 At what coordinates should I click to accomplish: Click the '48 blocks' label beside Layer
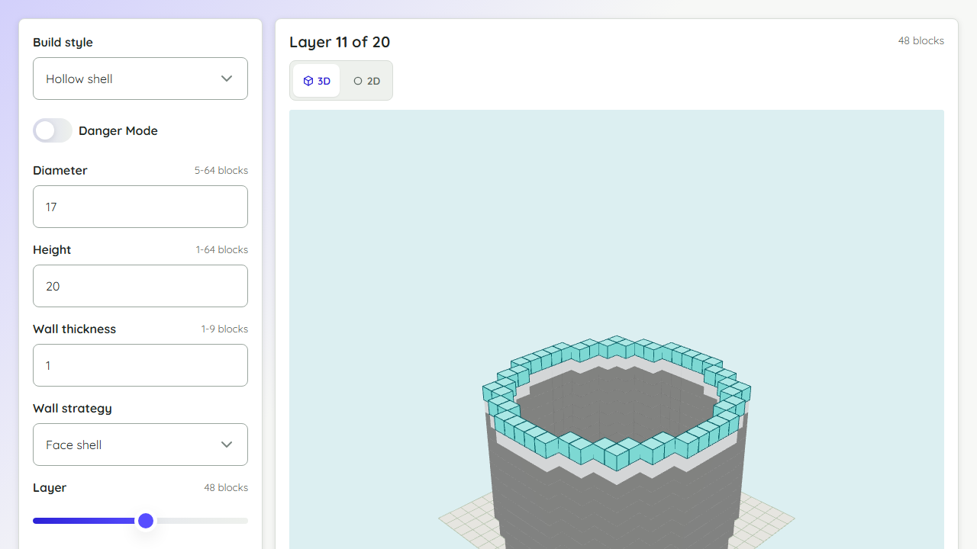click(226, 487)
